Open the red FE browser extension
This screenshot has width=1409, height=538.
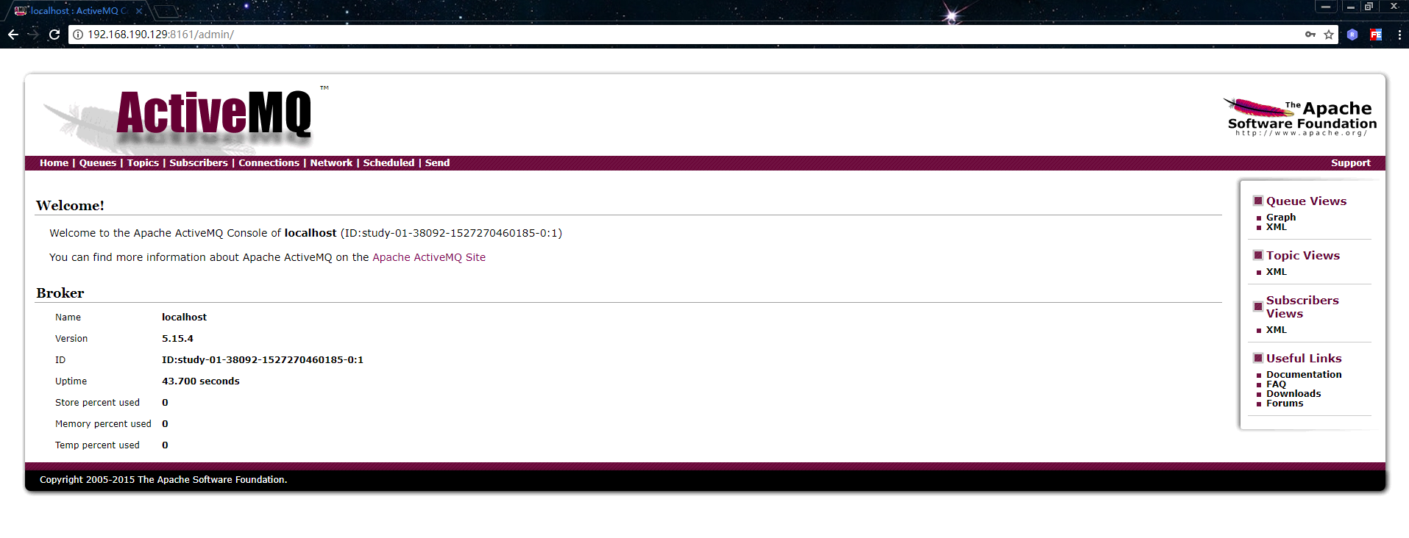[x=1376, y=35]
